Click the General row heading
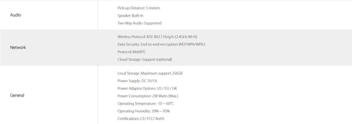 tap(17, 95)
